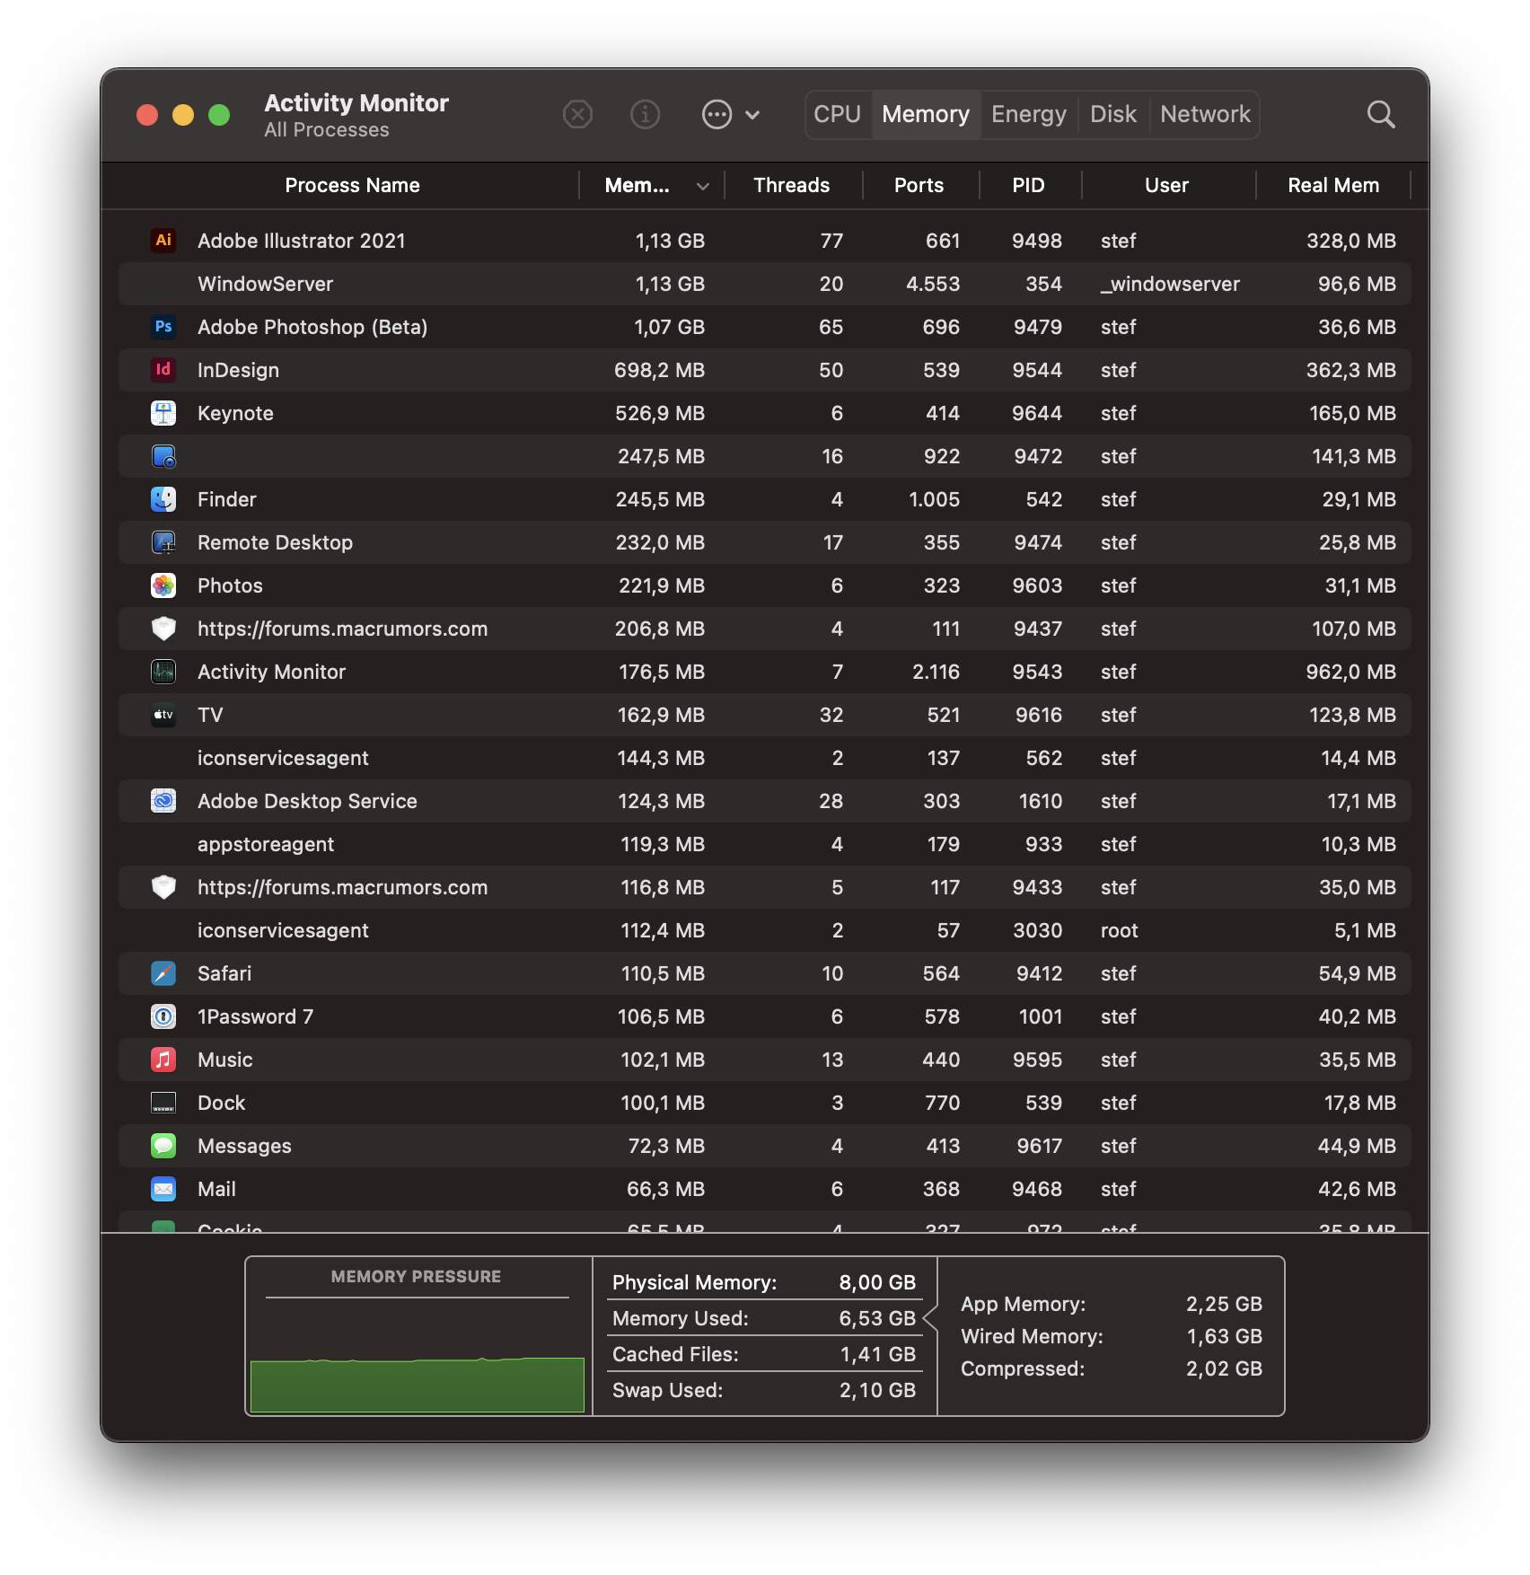The width and height of the screenshot is (1530, 1575).
Task: Expand the actions menu chevron
Action: point(752,115)
